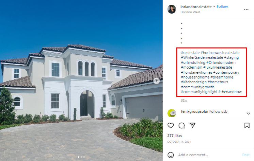Like fenixgroupsolar's comment with small heart
This screenshot has width=254, height=161.
(249, 113)
